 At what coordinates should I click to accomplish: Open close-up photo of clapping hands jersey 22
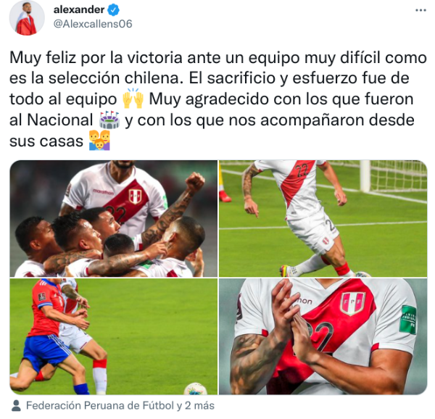[323, 336]
